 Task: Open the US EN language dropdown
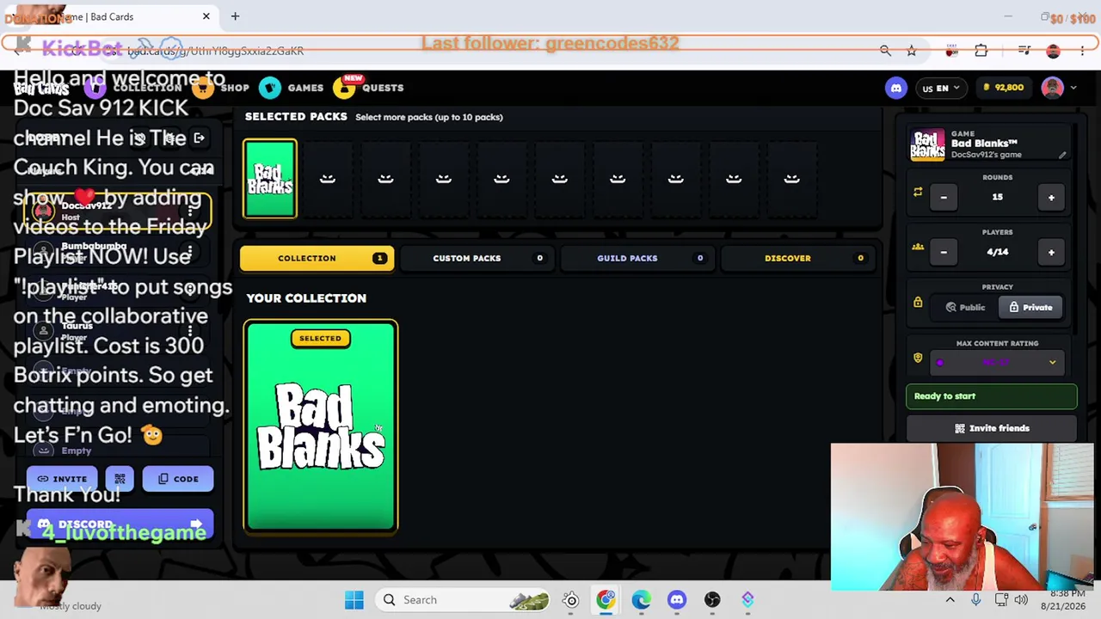click(941, 88)
